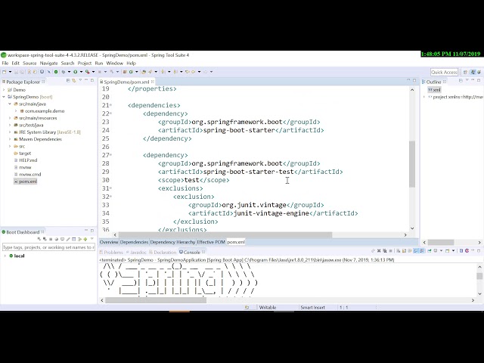Click the stop icon in Boot Dashboard
This screenshot has width=484, height=363.
(x=51, y=239)
